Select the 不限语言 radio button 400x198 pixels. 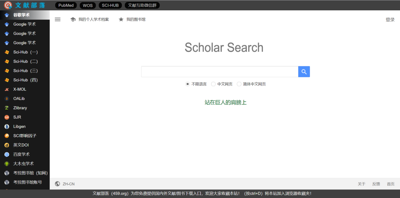click(x=187, y=84)
